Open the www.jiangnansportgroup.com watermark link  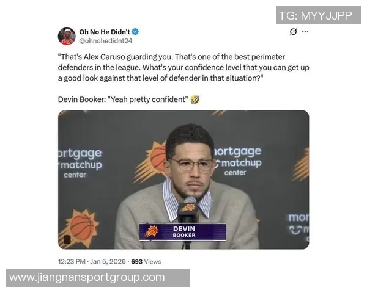(x=98, y=278)
